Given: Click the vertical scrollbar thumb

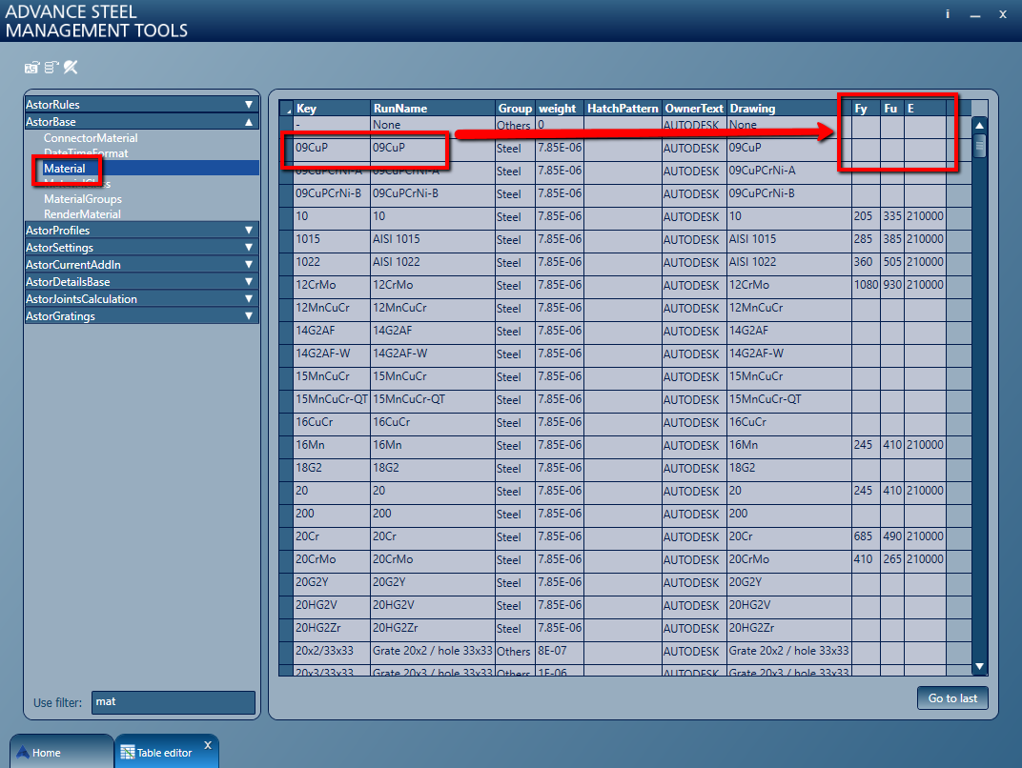Looking at the screenshot, I should 979,146.
